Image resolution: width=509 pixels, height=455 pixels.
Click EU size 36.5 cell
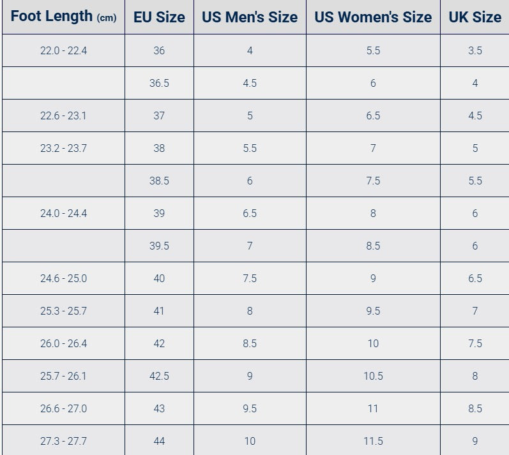coord(160,83)
